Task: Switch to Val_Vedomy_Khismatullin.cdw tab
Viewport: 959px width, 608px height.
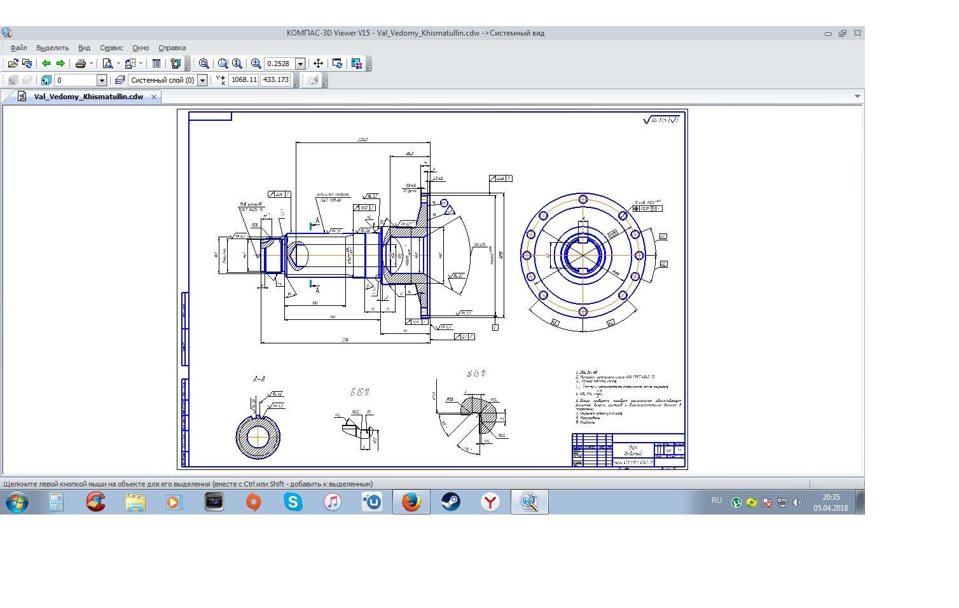Action: [88, 97]
